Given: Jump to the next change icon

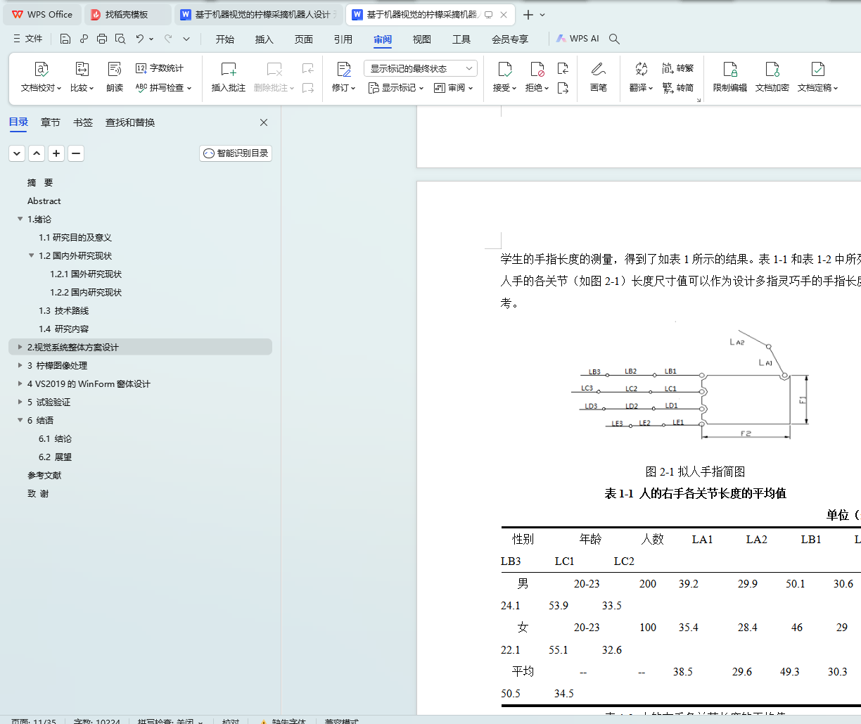Looking at the screenshot, I should (563, 88).
